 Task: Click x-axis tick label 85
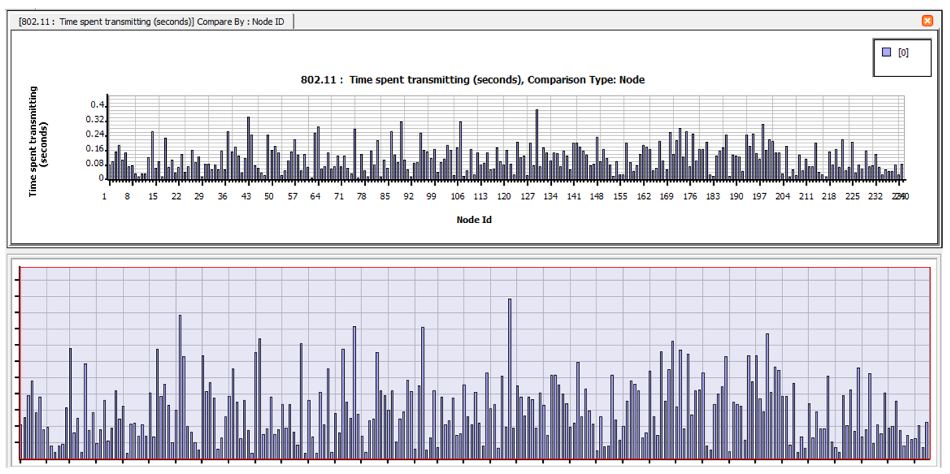(385, 196)
